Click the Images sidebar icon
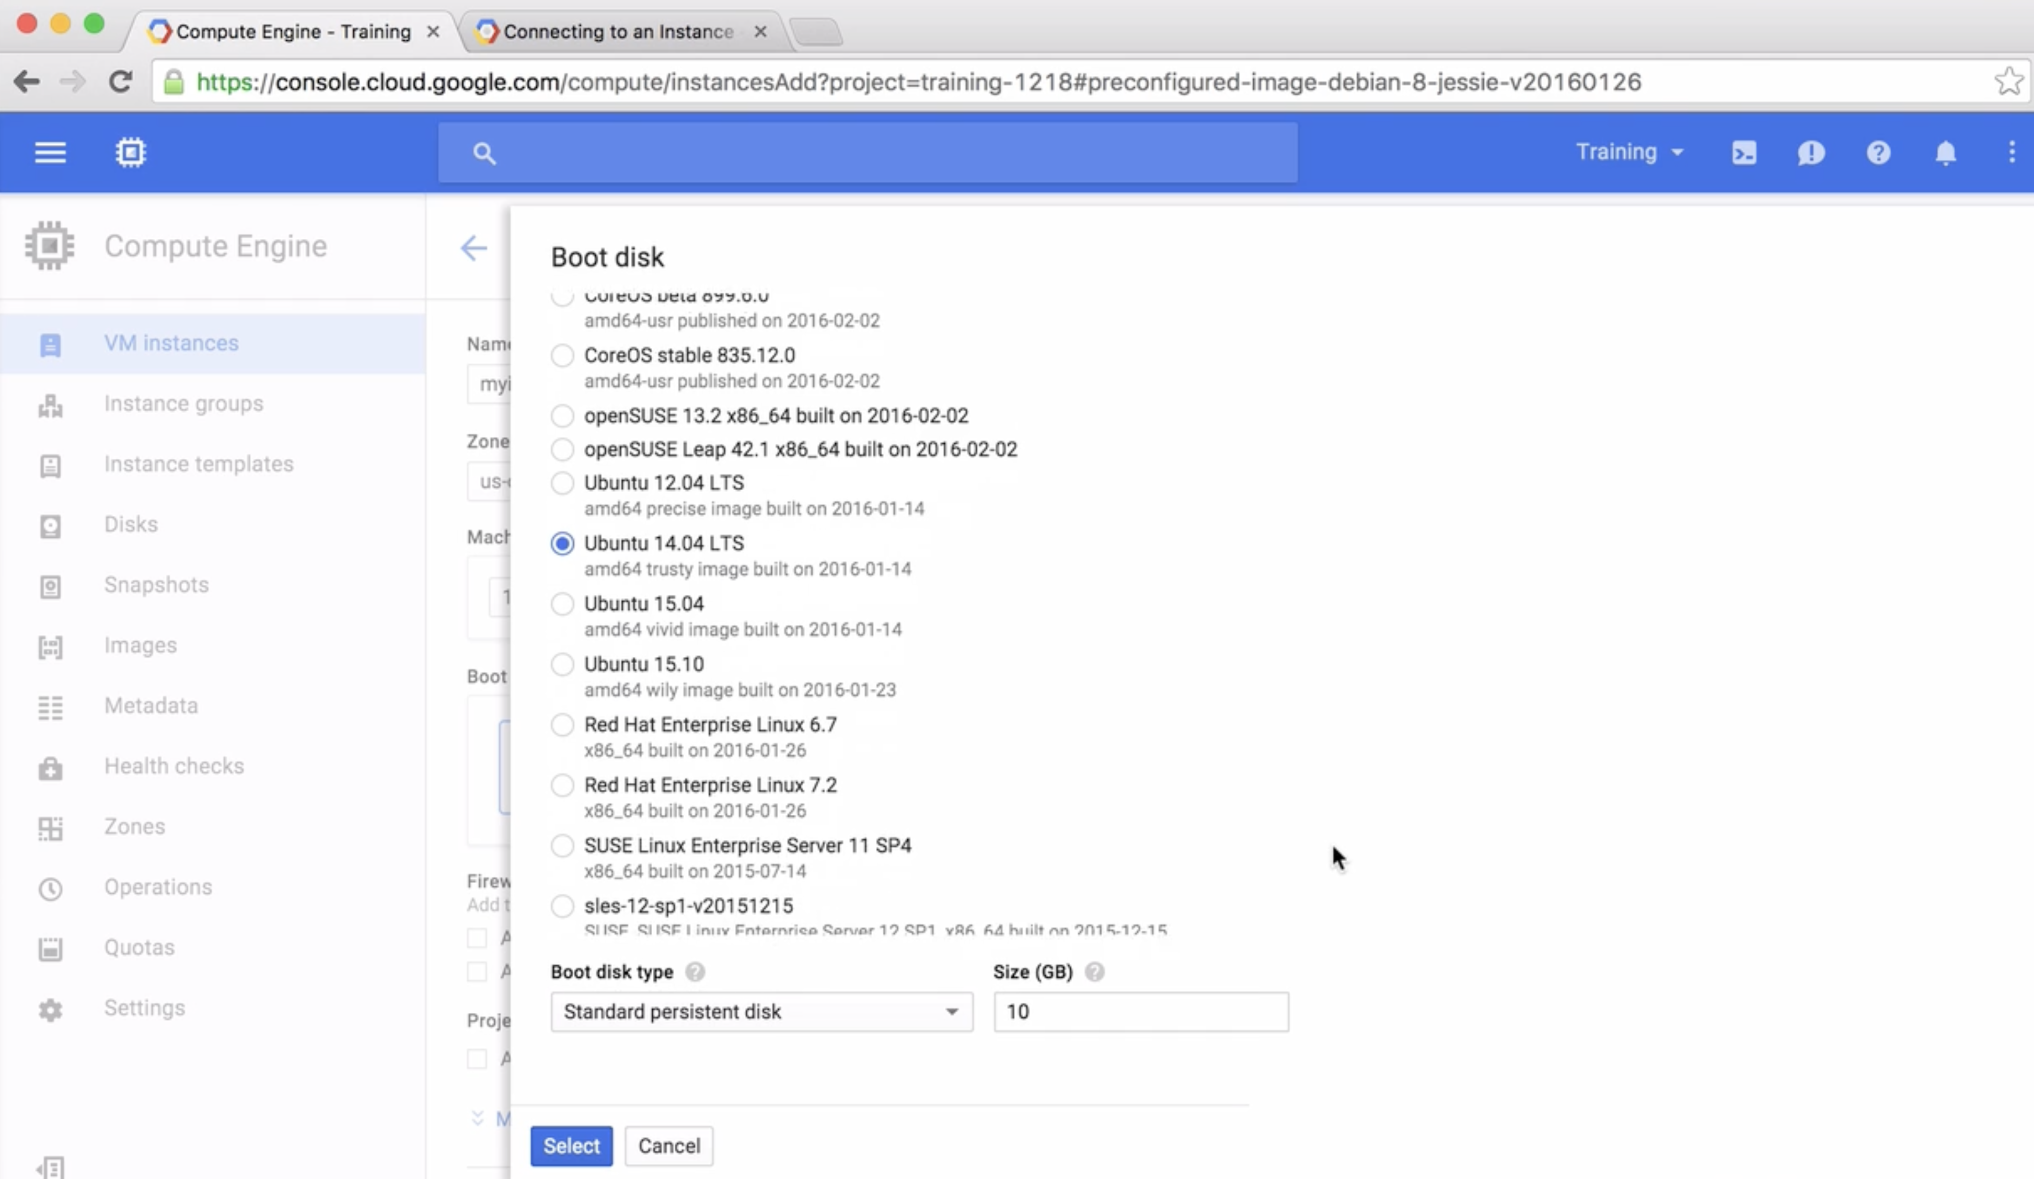Screen dimensions: 2034x1179 [50, 647]
